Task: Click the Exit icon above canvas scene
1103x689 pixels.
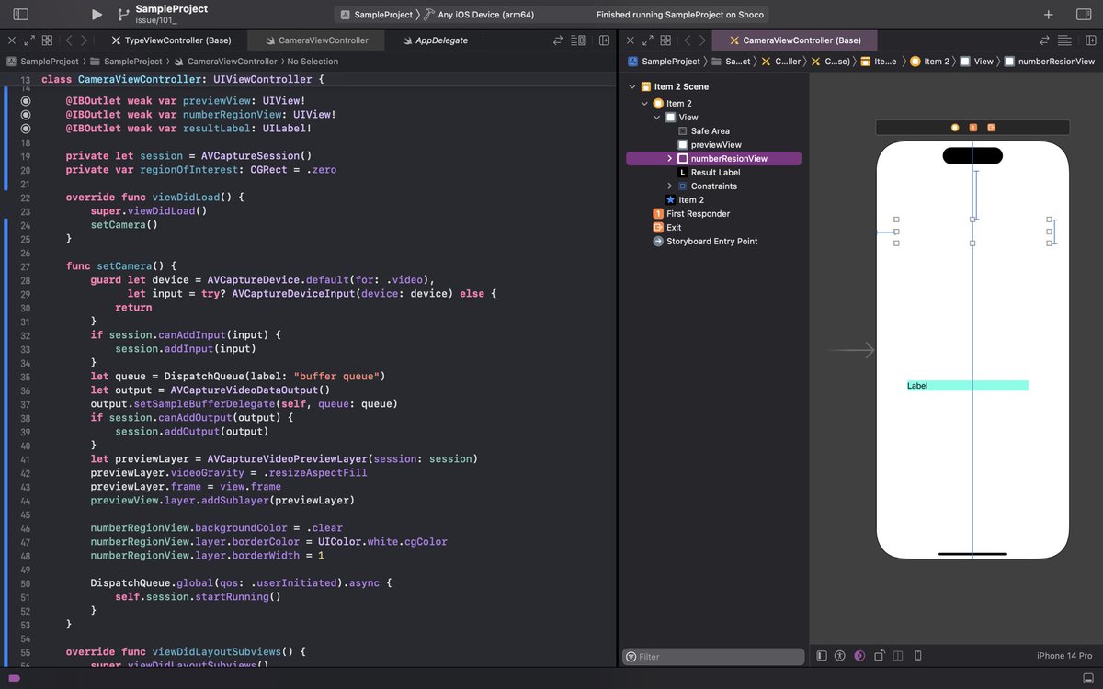Action: (x=991, y=128)
